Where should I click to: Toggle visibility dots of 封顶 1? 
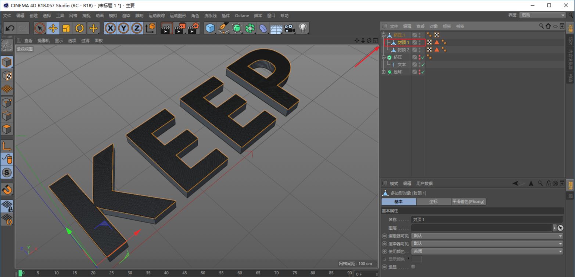click(420, 43)
